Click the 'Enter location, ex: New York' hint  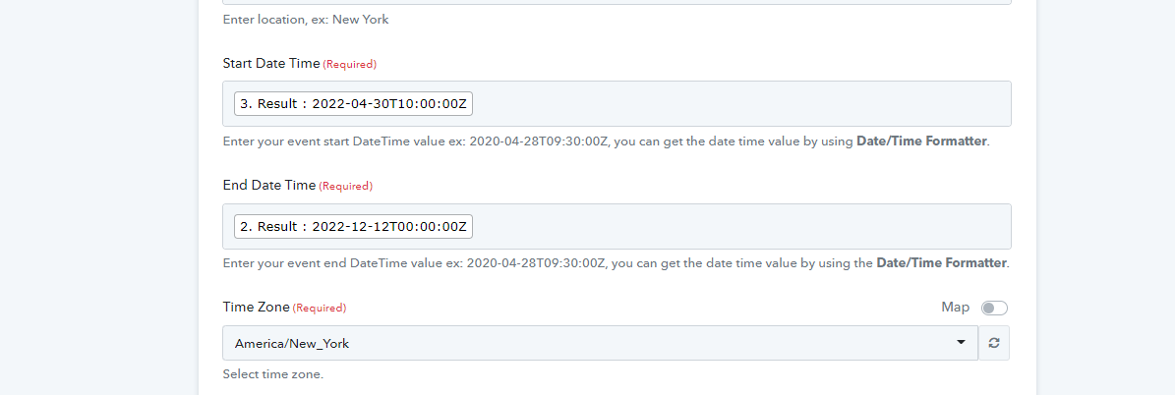coord(306,20)
